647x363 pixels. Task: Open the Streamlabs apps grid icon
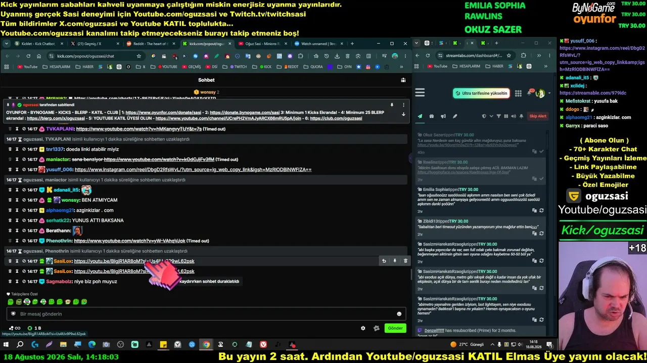(x=518, y=93)
